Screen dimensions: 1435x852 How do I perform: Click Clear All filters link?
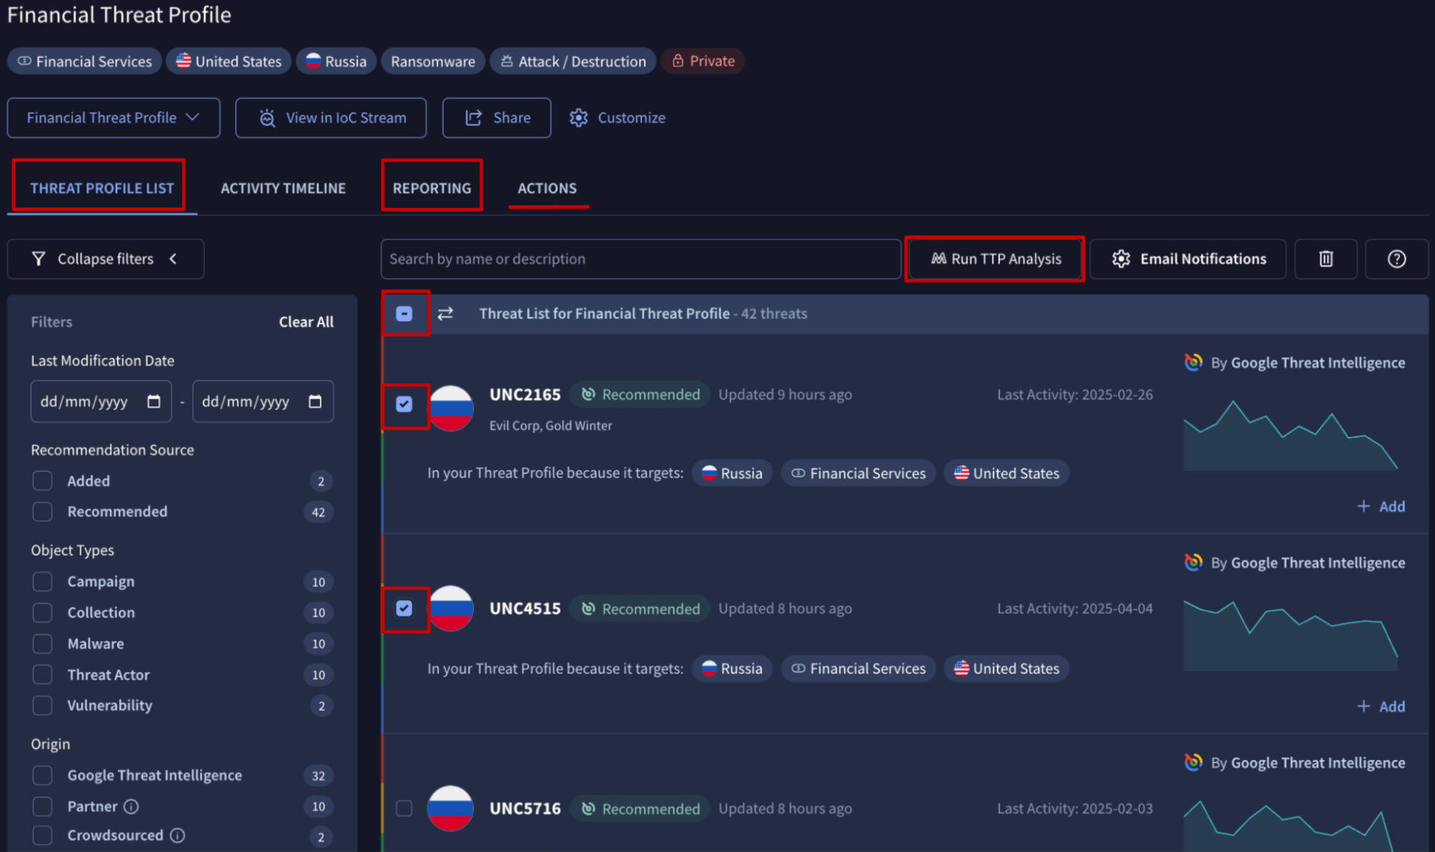click(x=306, y=322)
